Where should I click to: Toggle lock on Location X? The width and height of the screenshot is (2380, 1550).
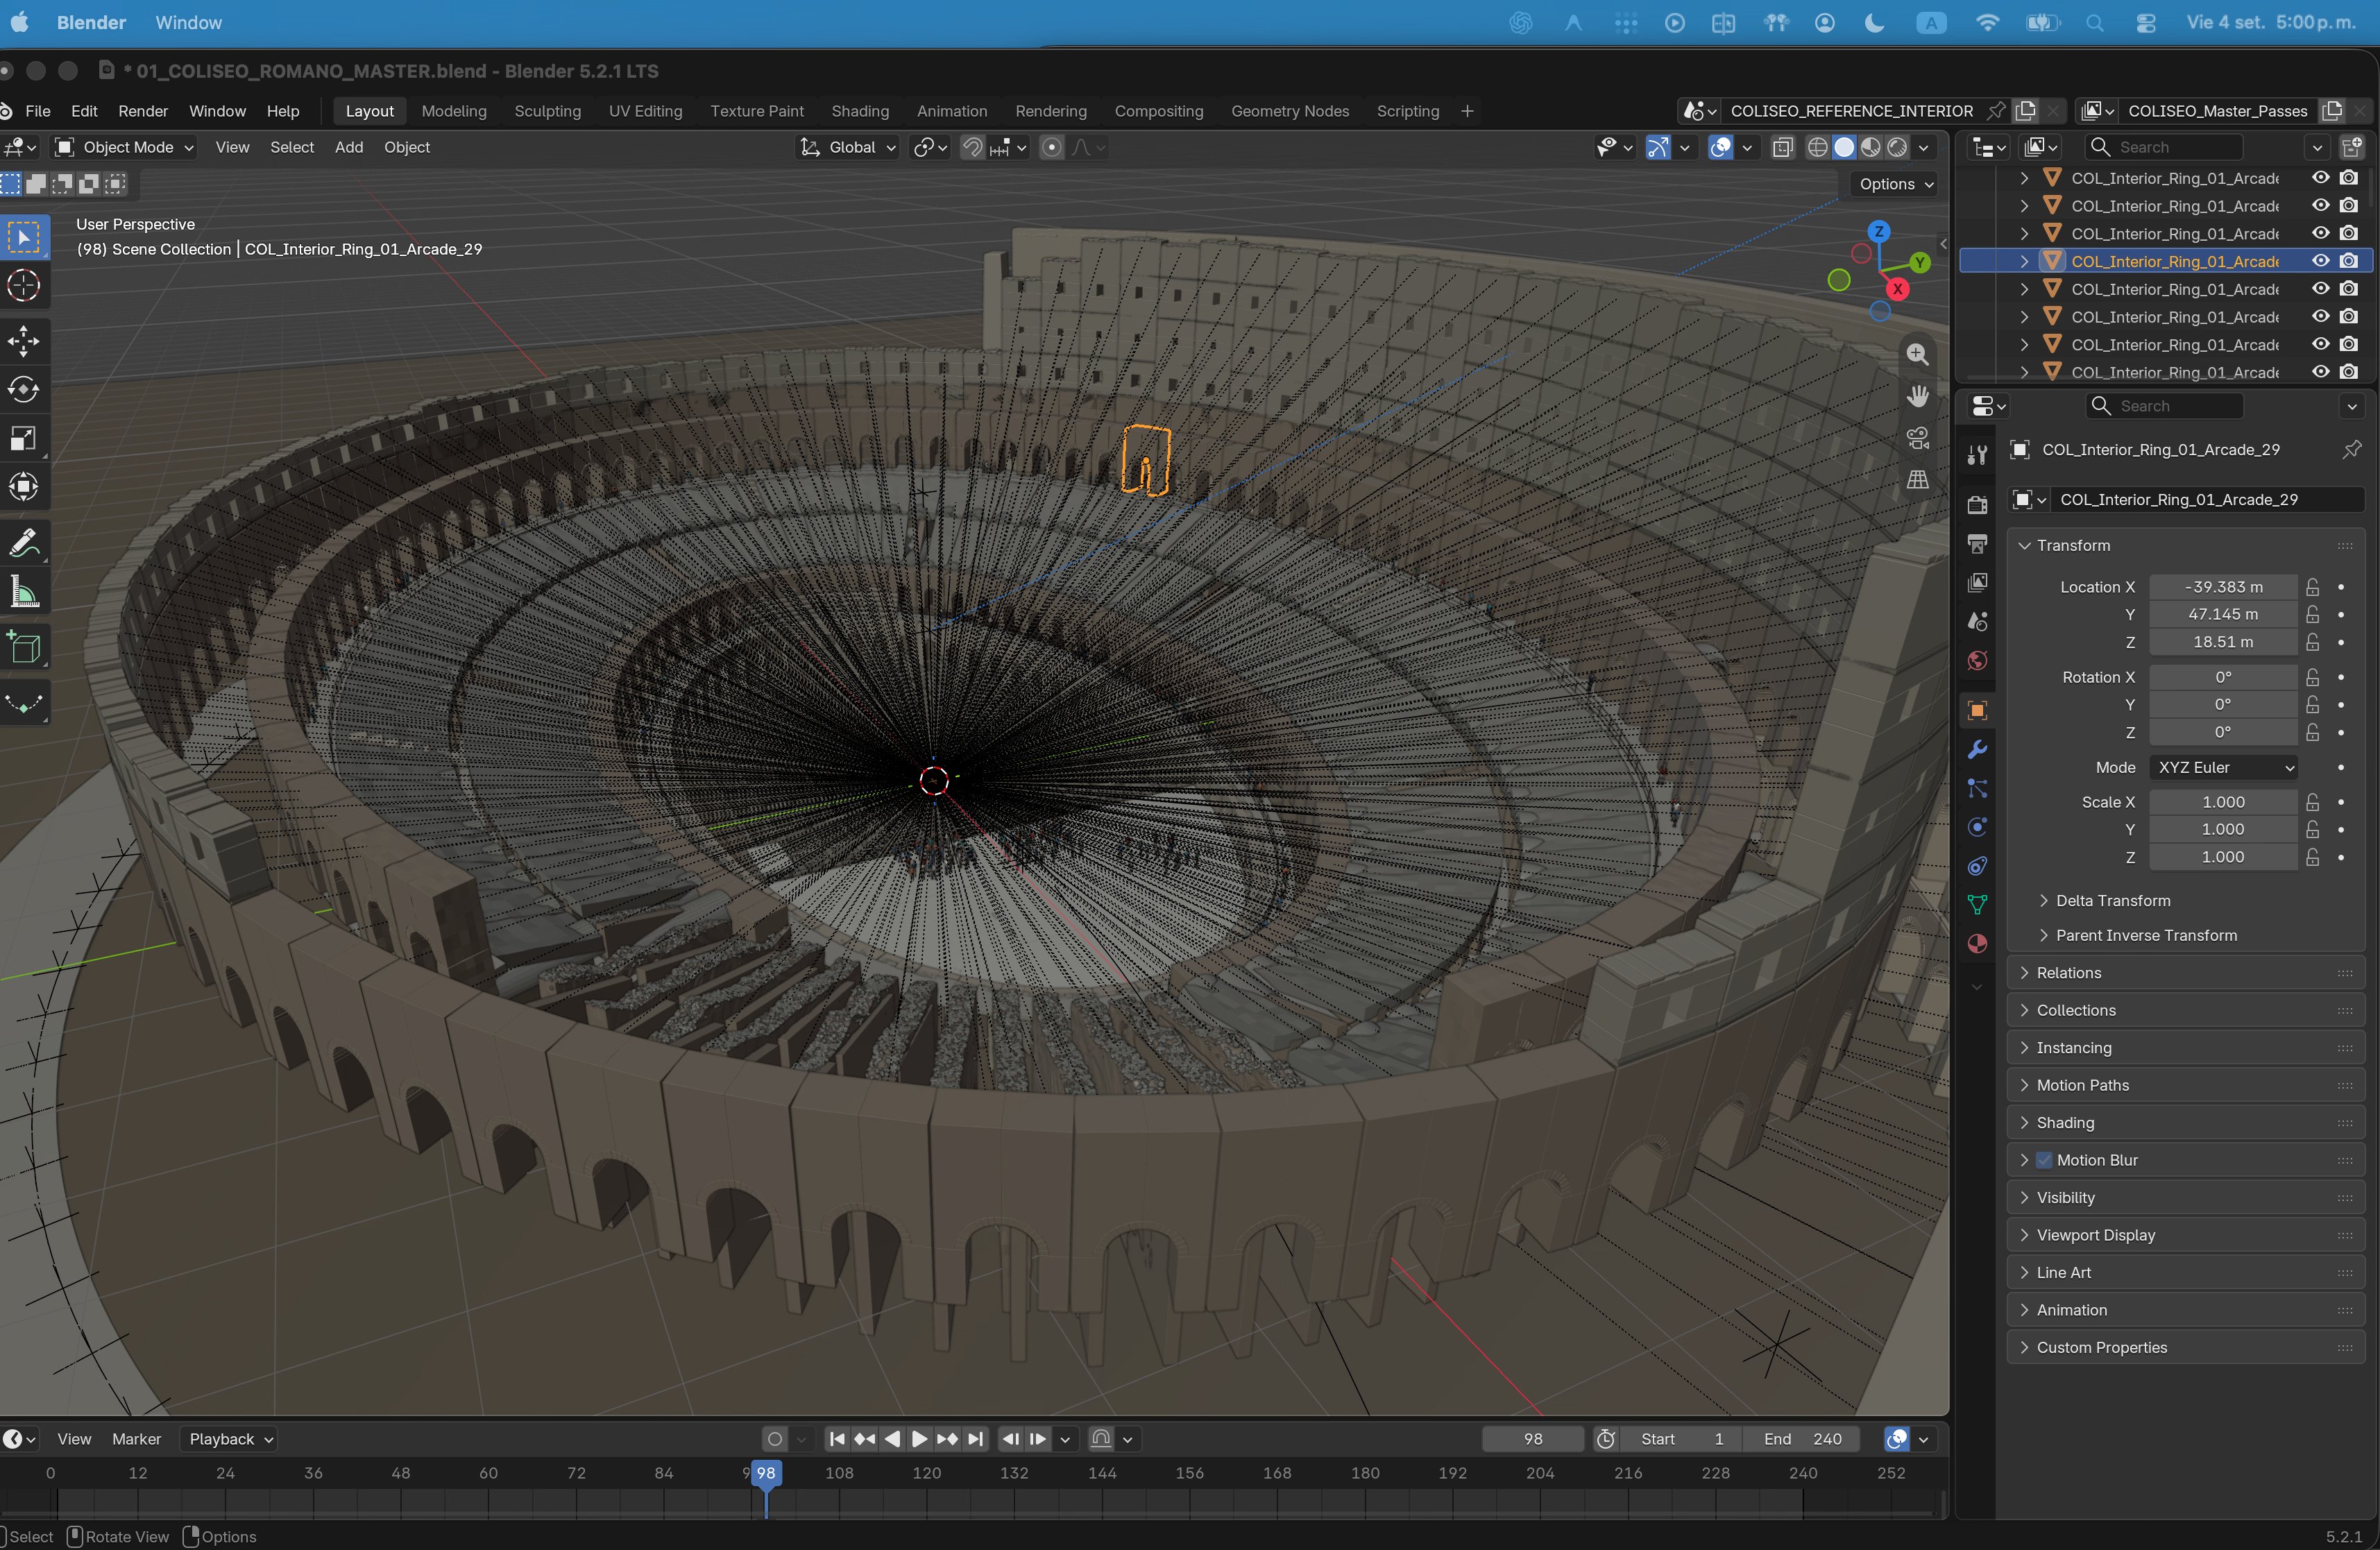(x=2313, y=587)
